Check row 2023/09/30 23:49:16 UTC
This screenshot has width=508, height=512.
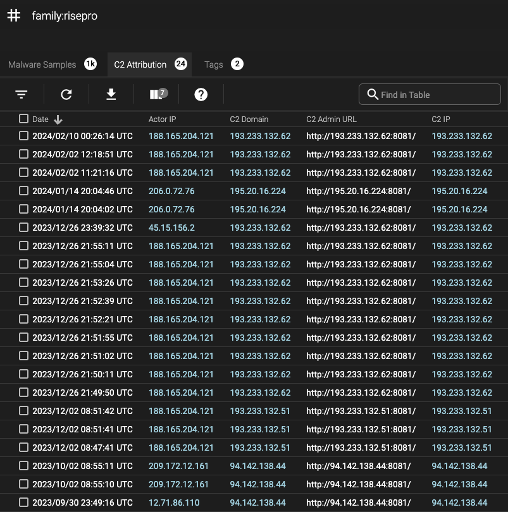[x=23, y=502]
